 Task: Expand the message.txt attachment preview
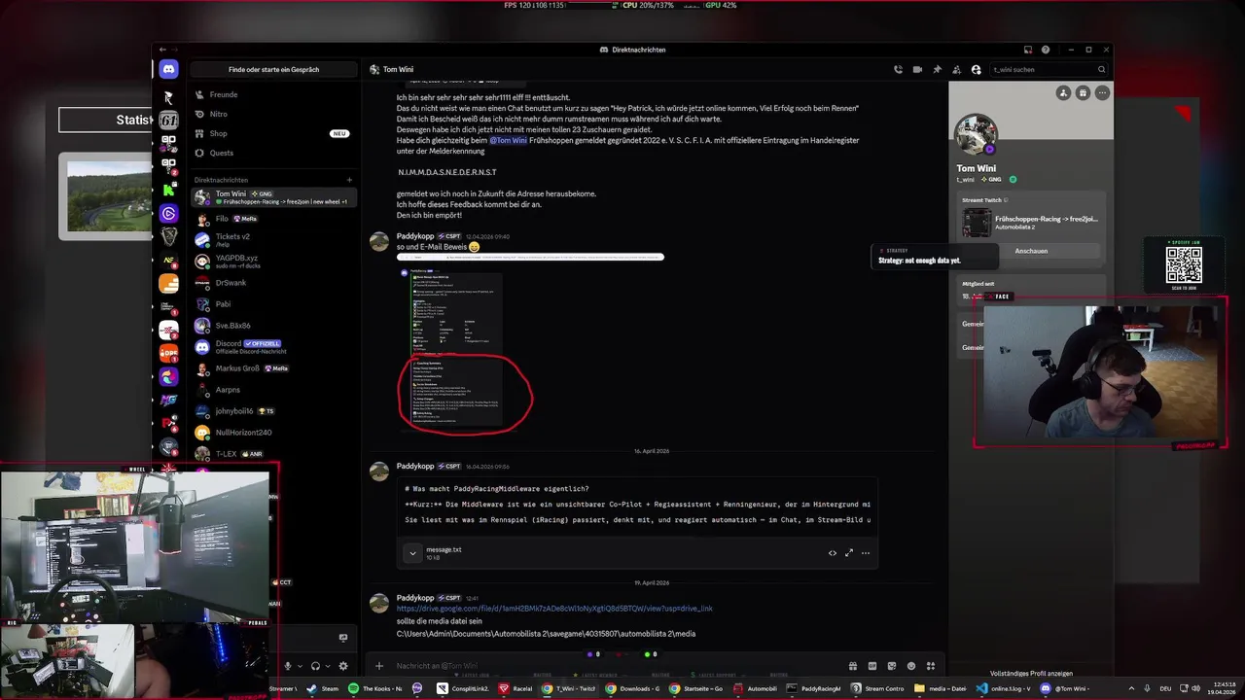[412, 553]
